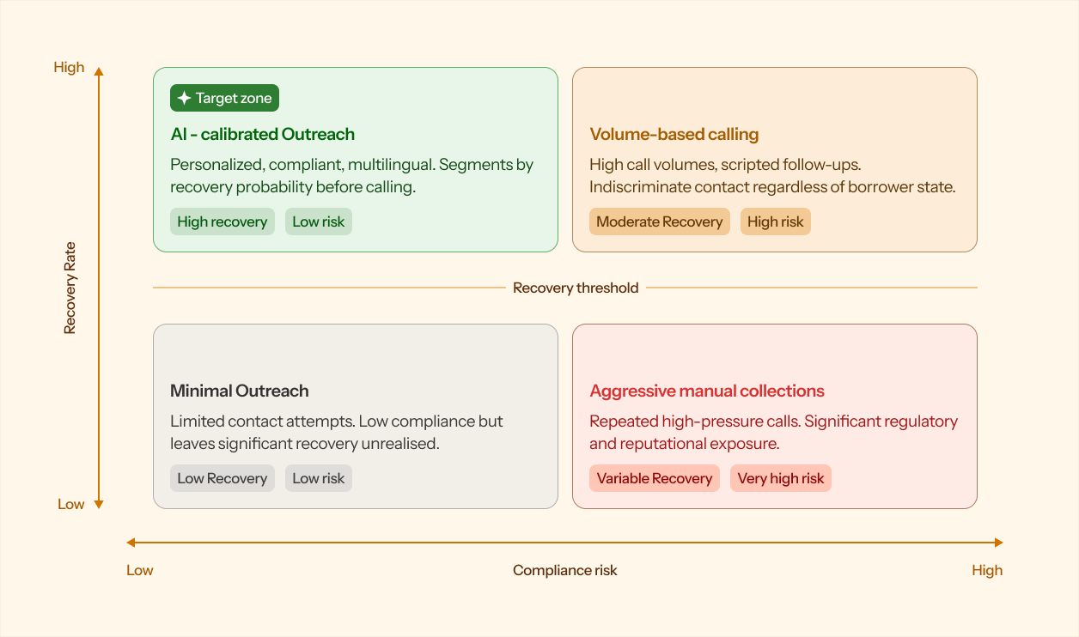Click the Target zone green badge
This screenshot has width=1079, height=637.
pyautogui.click(x=224, y=98)
